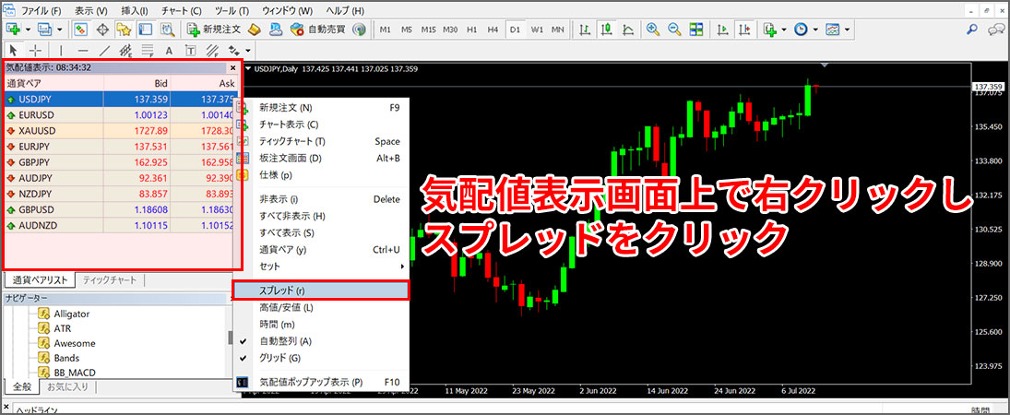Zoom out of the chart
The image size is (1010, 415).
tap(674, 29)
